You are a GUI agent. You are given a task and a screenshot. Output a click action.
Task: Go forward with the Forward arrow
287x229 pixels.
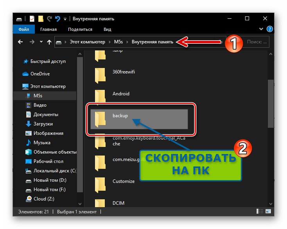click(32, 42)
